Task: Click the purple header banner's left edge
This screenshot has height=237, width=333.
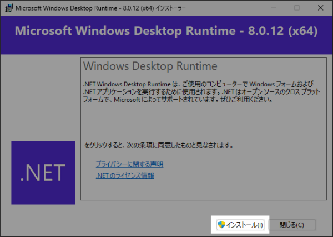Action: 6,30
